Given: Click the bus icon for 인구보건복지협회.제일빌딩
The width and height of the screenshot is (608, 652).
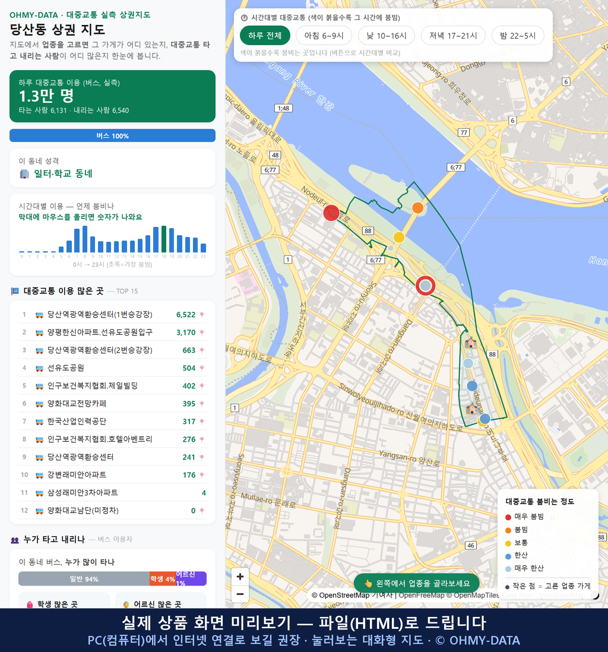Looking at the screenshot, I should point(40,387).
